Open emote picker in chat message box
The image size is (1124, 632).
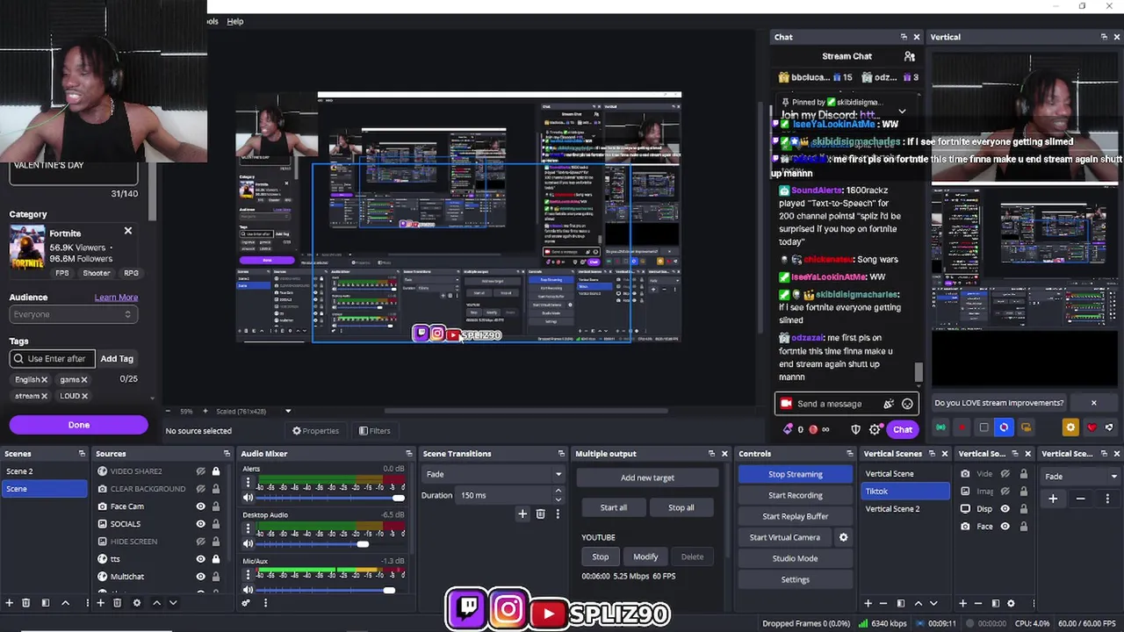[x=907, y=404]
